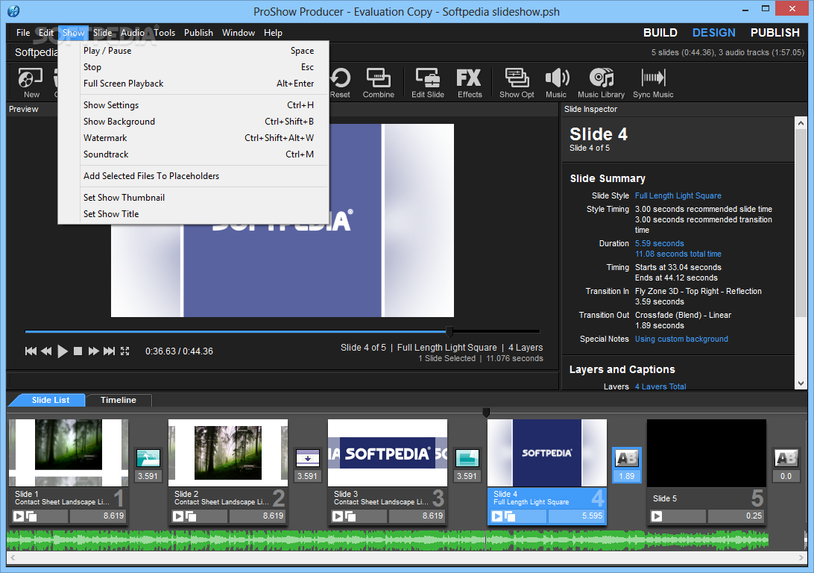The image size is (814, 573).
Task: Choose Set Show Thumbnail
Action: [x=192, y=198]
